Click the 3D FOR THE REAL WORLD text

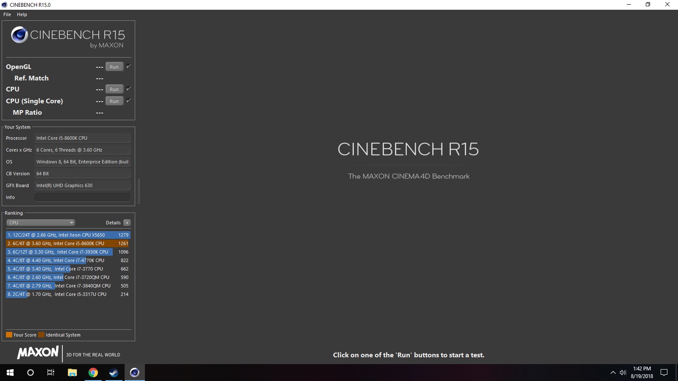[93, 355]
